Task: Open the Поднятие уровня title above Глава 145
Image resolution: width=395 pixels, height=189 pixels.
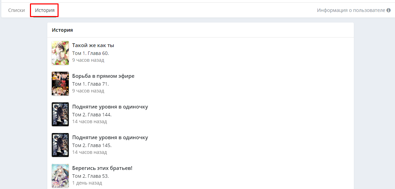Action: click(110, 137)
